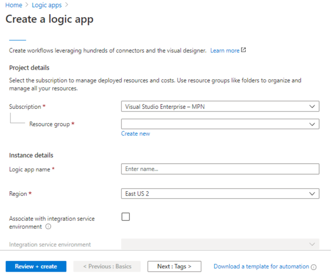334x273 pixels.
Task: Click external link icon beside Learn more
Action: [243, 50]
